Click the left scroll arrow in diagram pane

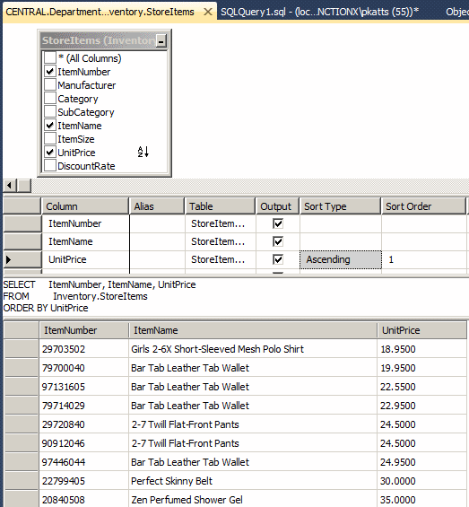9,186
